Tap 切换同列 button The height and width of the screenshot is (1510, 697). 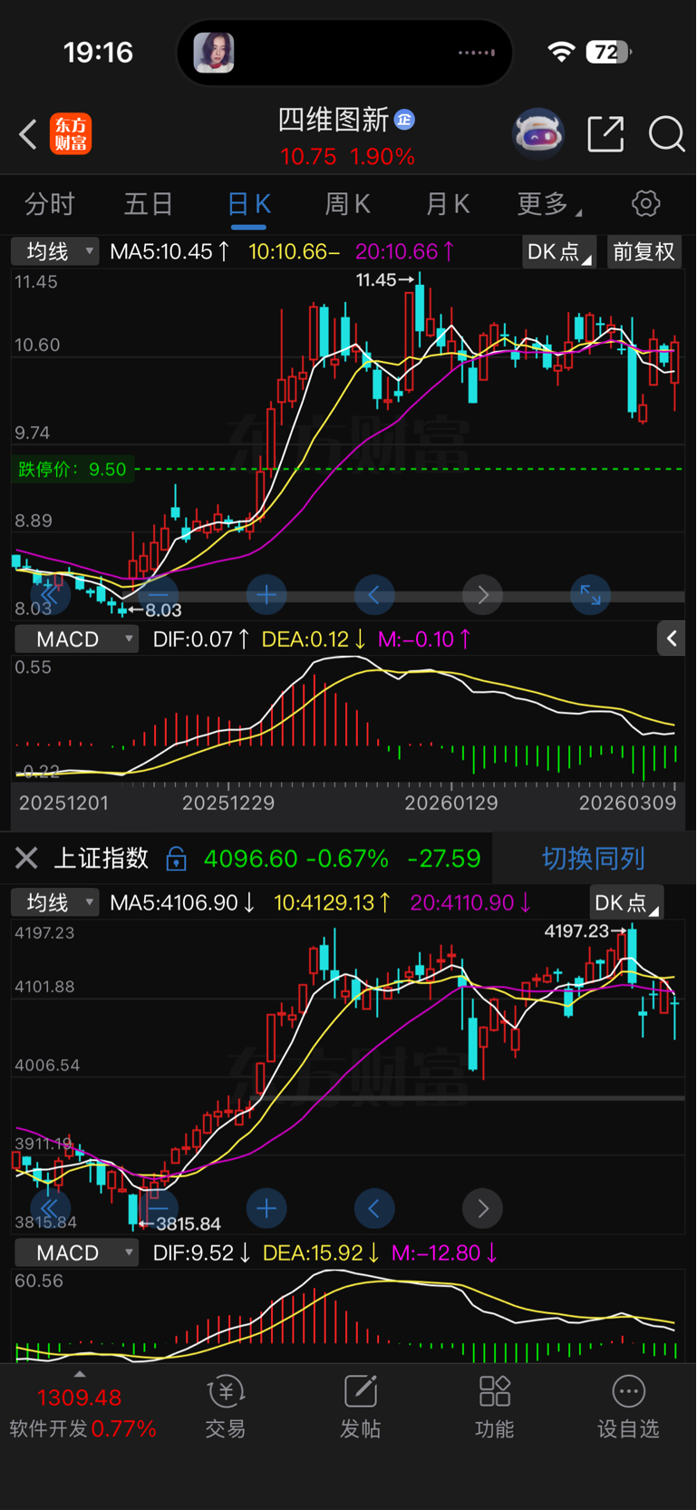(x=594, y=858)
